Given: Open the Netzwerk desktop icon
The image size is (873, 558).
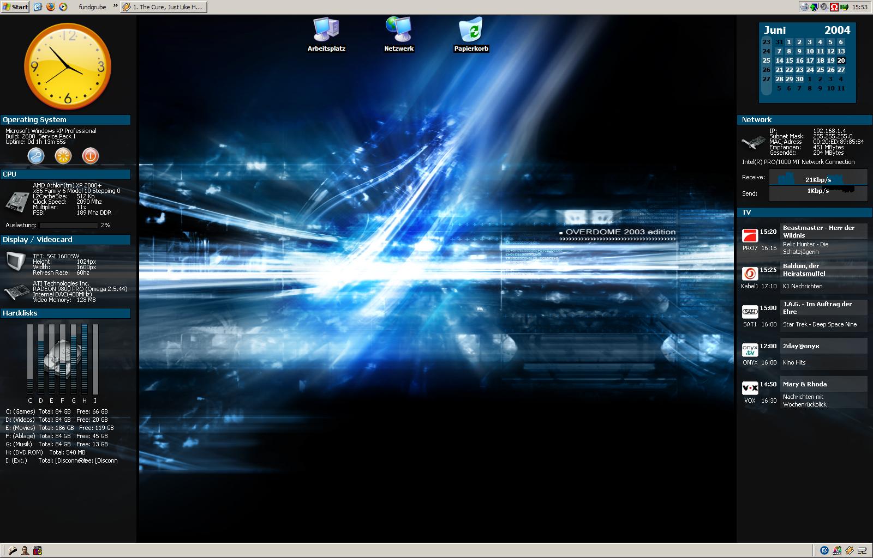Looking at the screenshot, I should (398, 31).
